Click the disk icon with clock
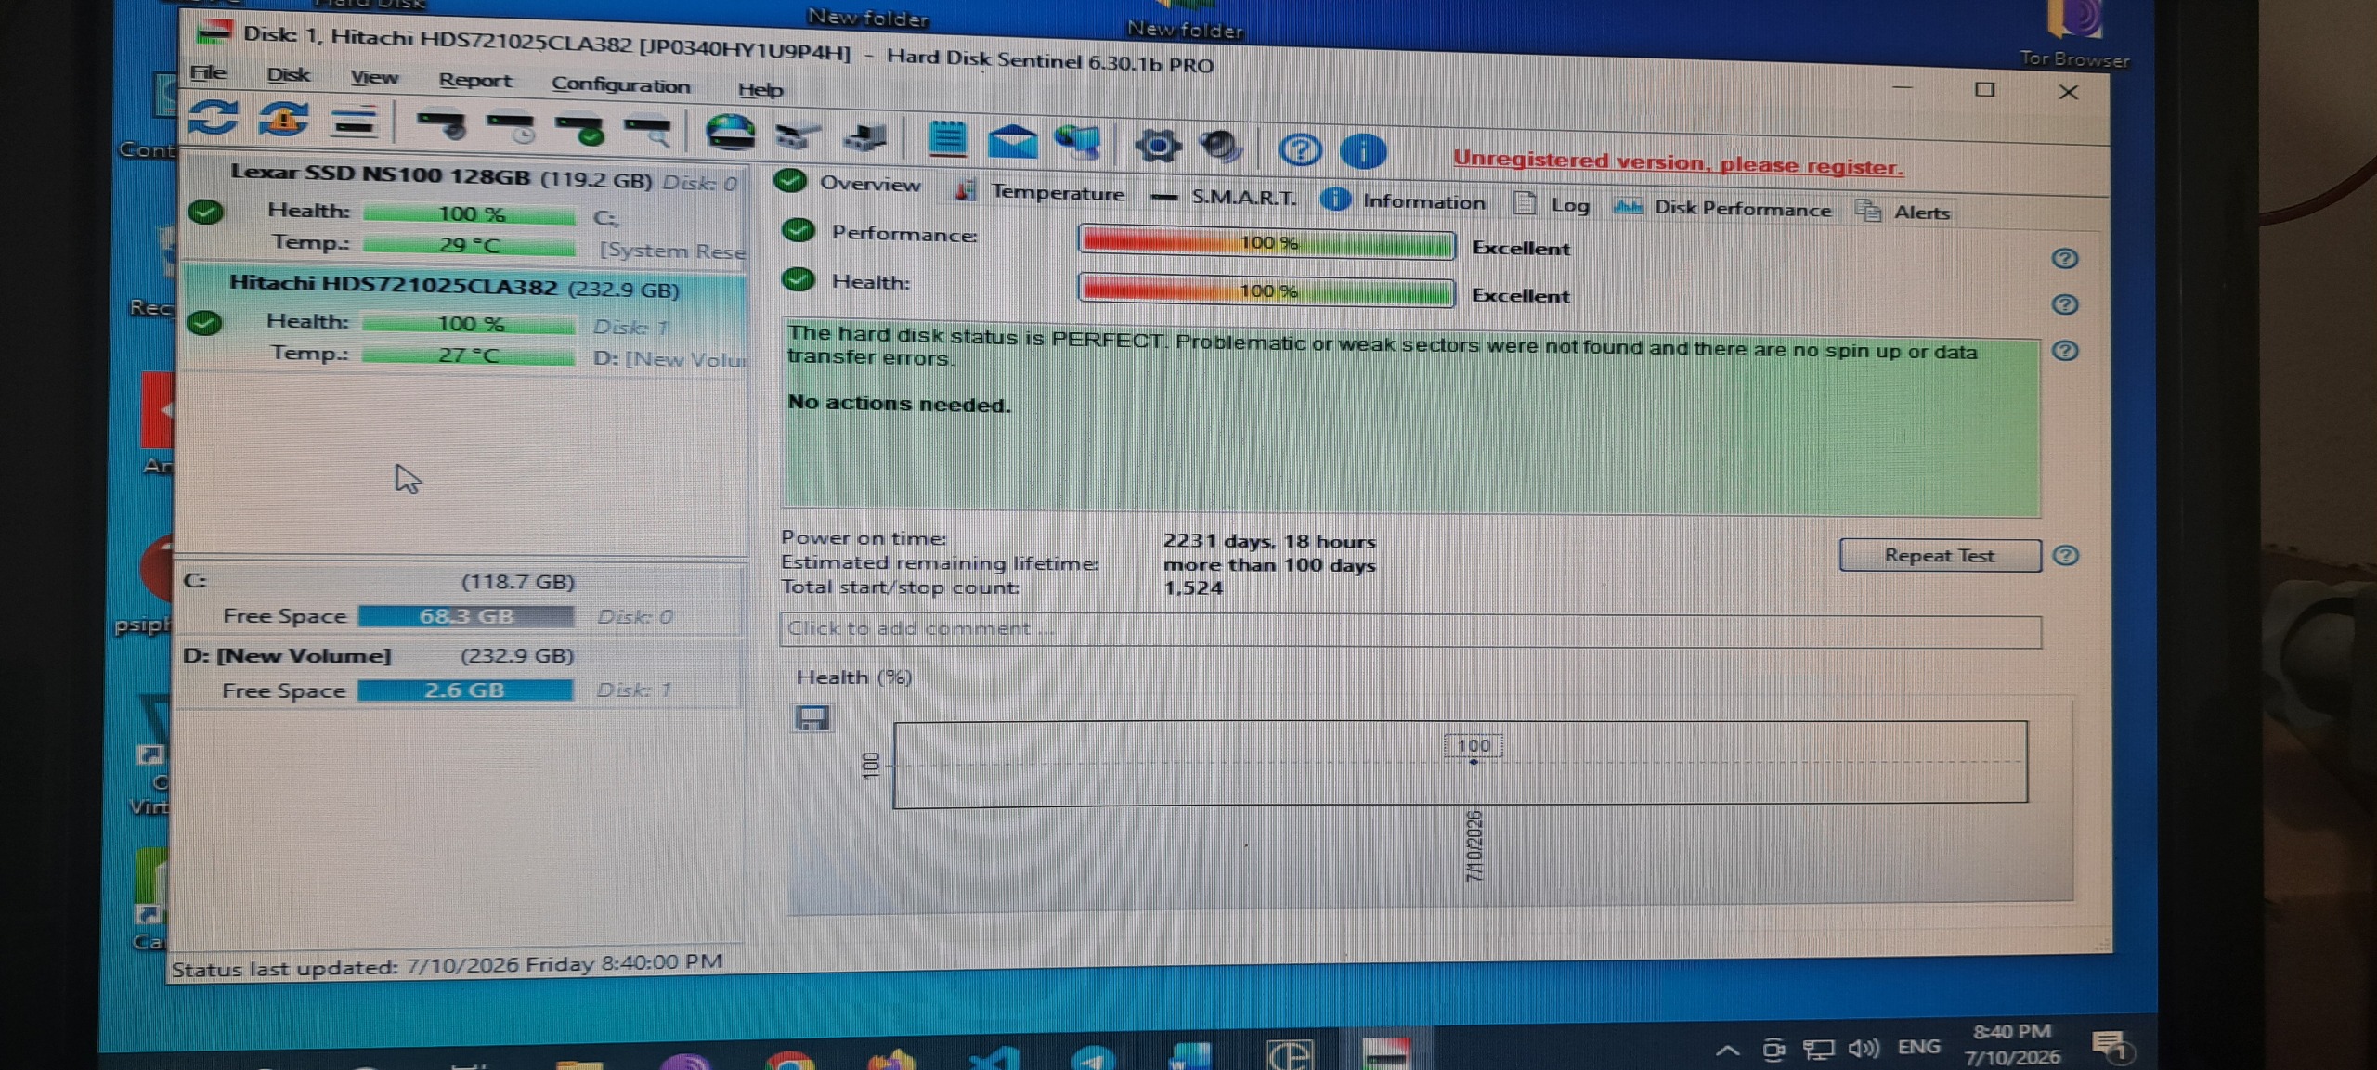 click(511, 128)
